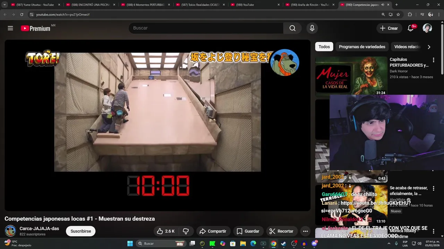The width and height of the screenshot is (444, 249).
Task: Open Microsoft Edge from the taskbar
Action: point(253,243)
